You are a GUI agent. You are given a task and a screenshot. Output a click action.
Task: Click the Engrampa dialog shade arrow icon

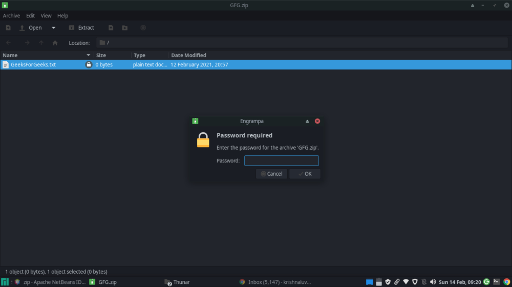click(307, 121)
